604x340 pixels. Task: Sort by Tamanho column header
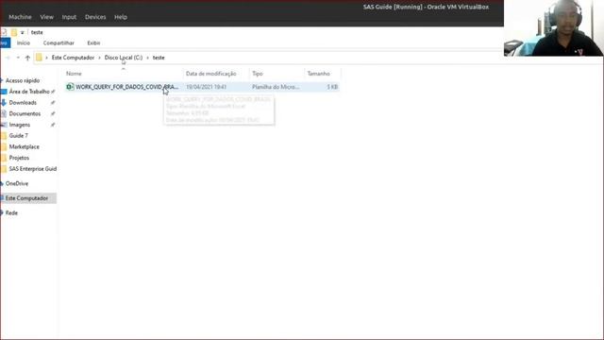[x=319, y=74]
